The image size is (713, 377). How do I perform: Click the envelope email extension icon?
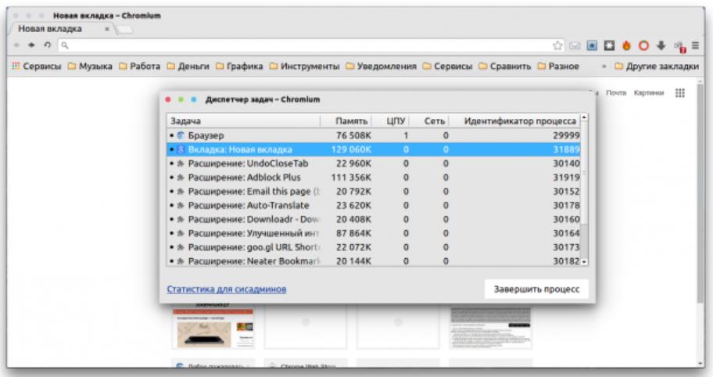[x=575, y=46]
